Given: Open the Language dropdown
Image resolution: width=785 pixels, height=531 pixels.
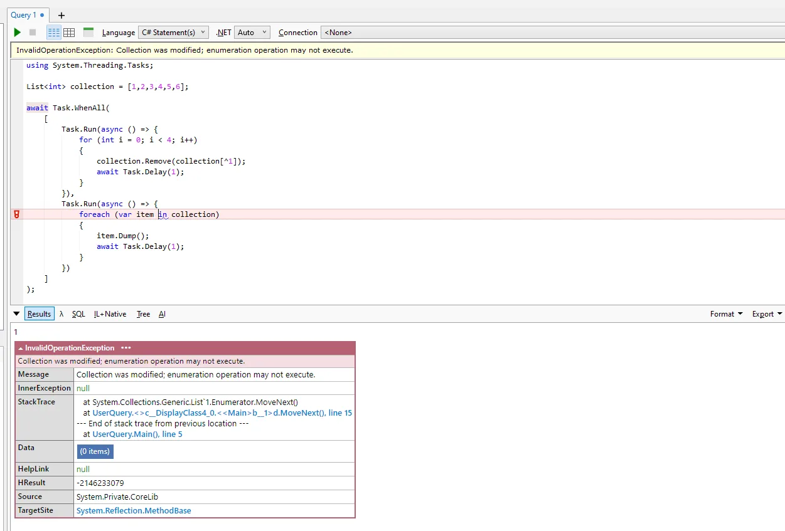Looking at the screenshot, I should coord(173,32).
